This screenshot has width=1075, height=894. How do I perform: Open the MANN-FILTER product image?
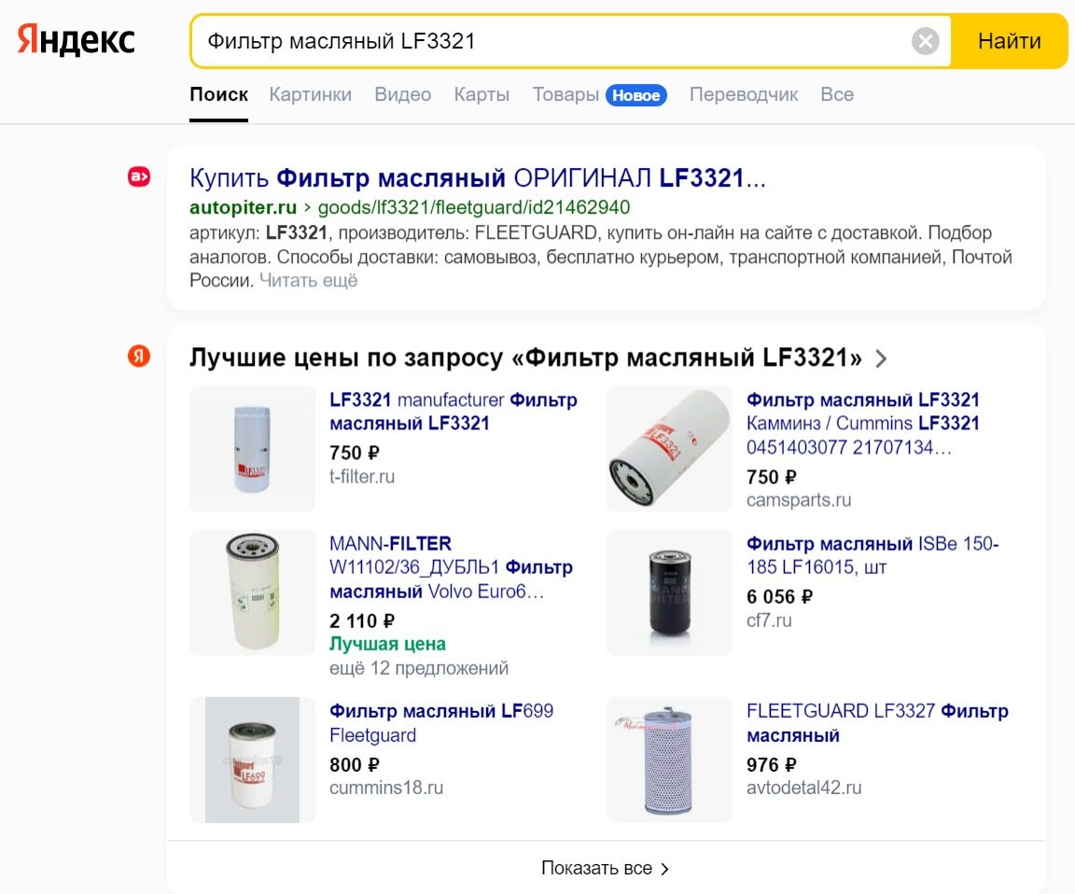click(x=252, y=593)
